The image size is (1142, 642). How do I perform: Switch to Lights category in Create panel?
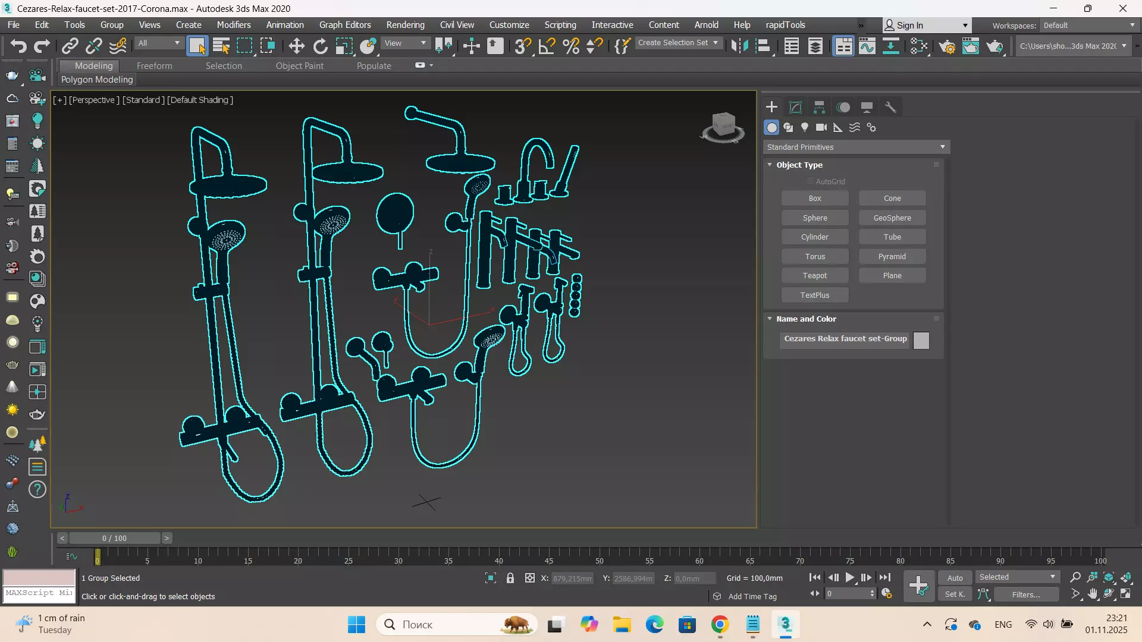(805, 127)
